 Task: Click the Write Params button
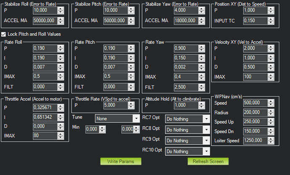point(121,161)
